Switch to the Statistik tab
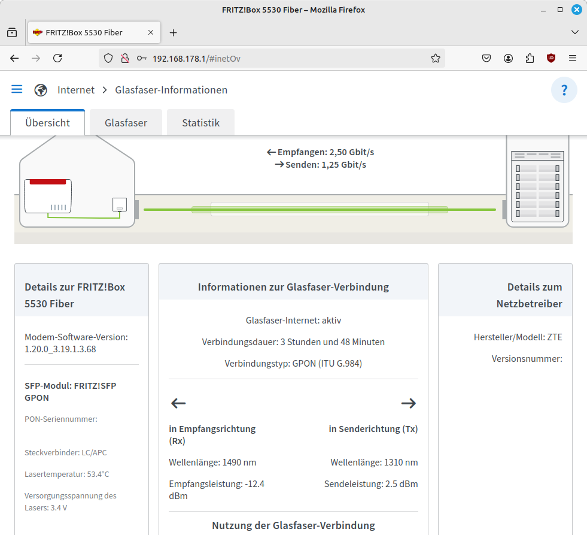Screen dimensions: 587x535 click(200, 123)
